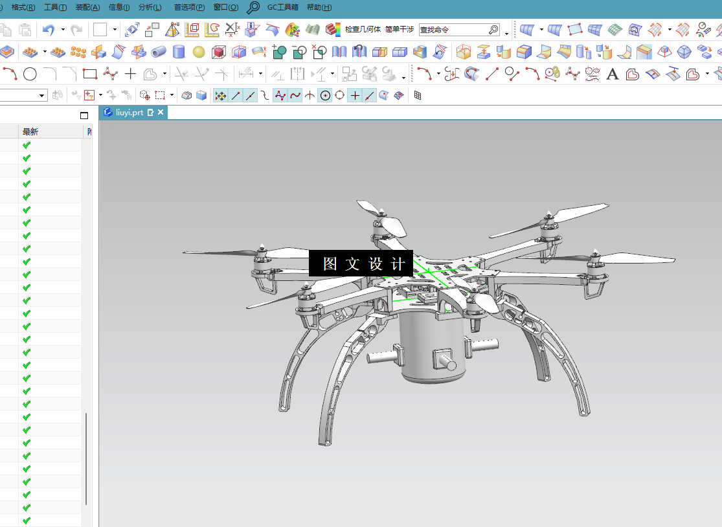This screenshot has width=722, height=527.
Task: Select the green mesh surface tool
Action: (615, 30)
